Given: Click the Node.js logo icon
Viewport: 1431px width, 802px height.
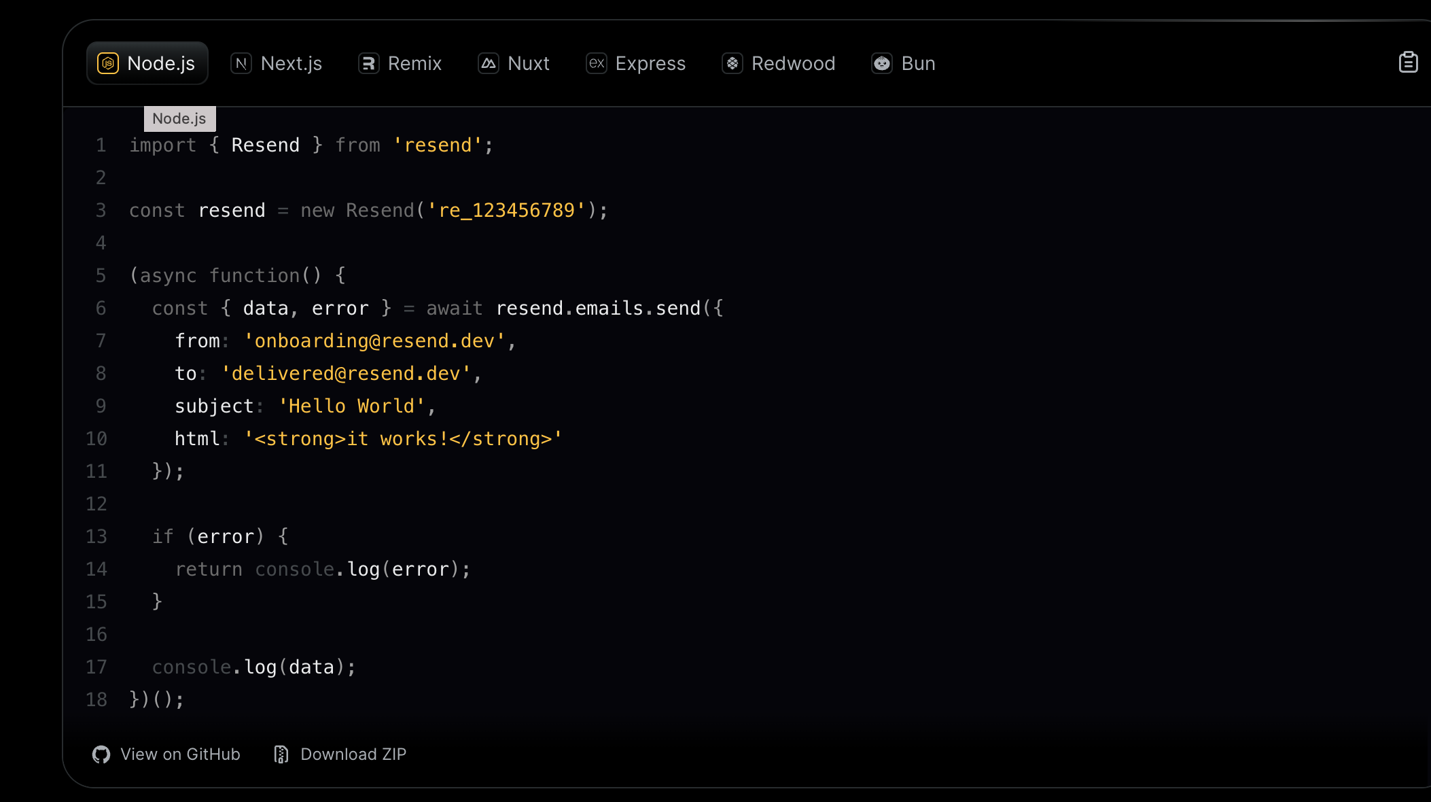Looking at the screenshot, I should tap(108, 63).
